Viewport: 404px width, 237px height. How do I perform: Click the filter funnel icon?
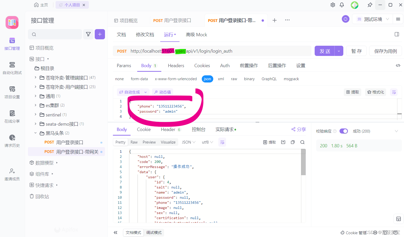click(x=88, y=34)
